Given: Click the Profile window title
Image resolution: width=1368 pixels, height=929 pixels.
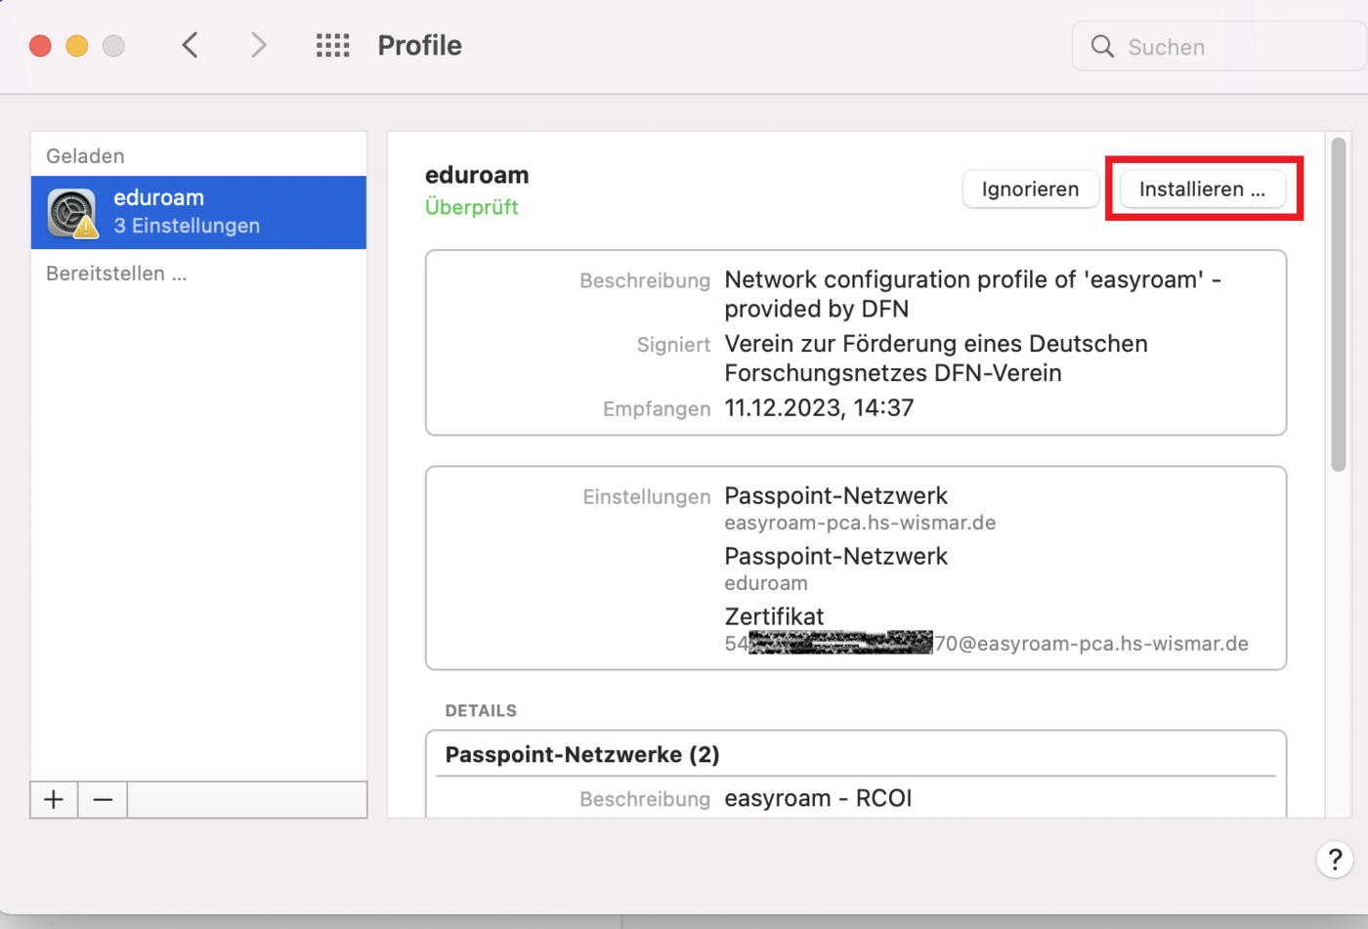Looking at the screenshot, I should [x=419, y=46].
